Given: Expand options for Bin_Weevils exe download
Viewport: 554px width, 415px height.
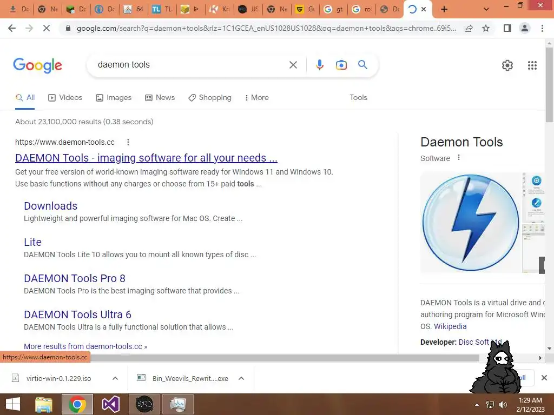Looking at the screenshot, I should [x=241, y=378].
